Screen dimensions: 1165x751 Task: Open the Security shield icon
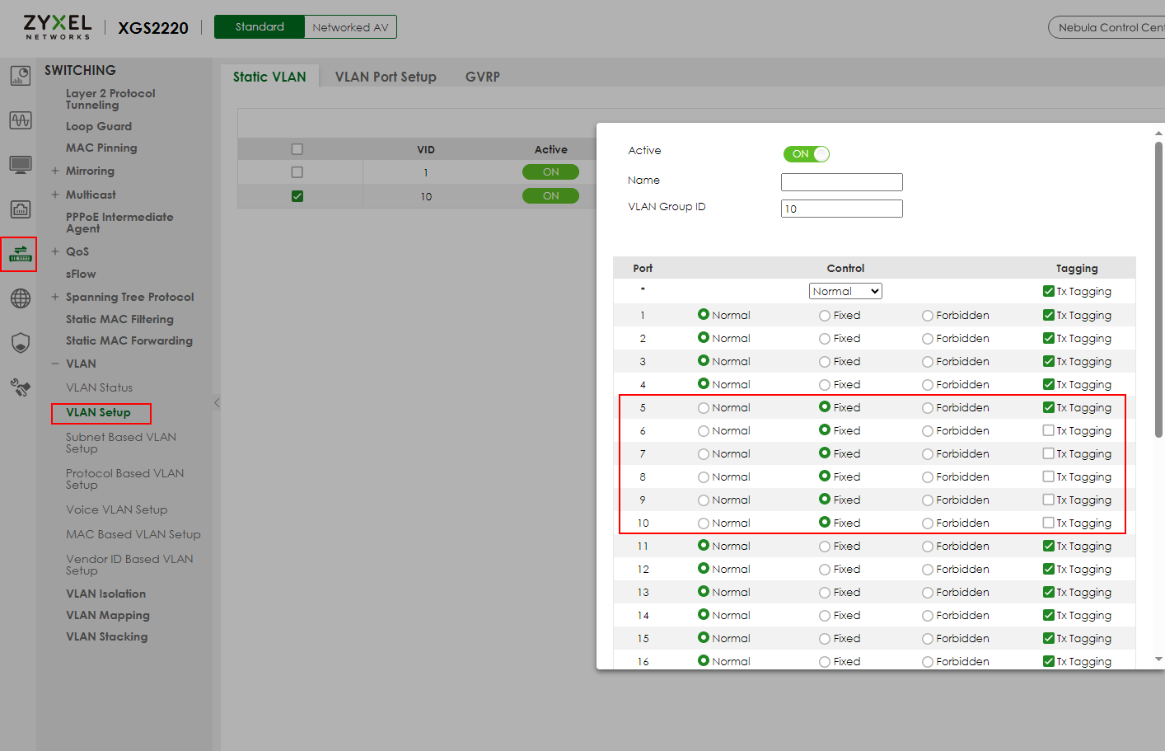(21, 343)
